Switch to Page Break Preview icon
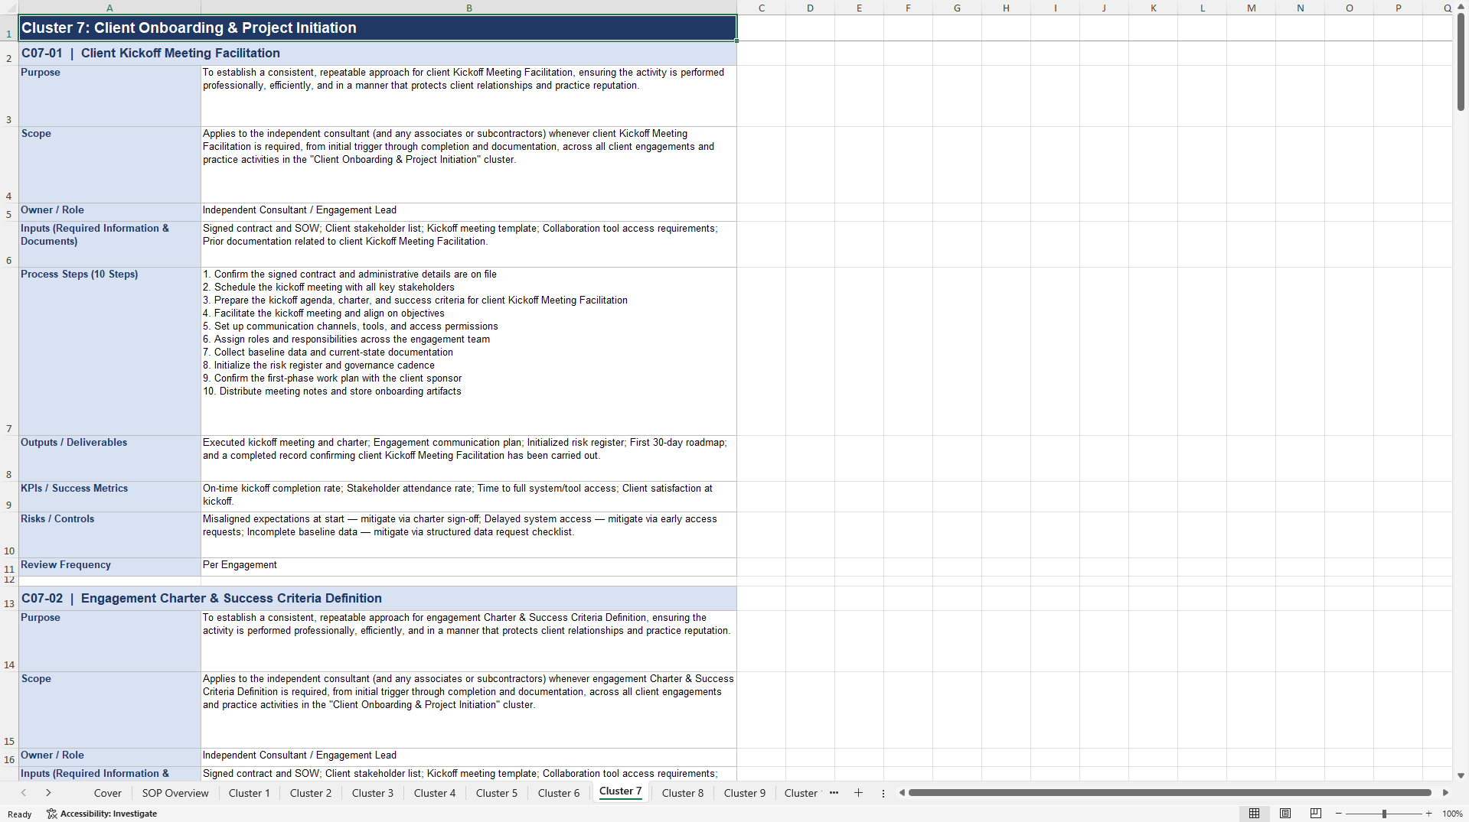The image size is (1469, 822). pos(1316,814)
